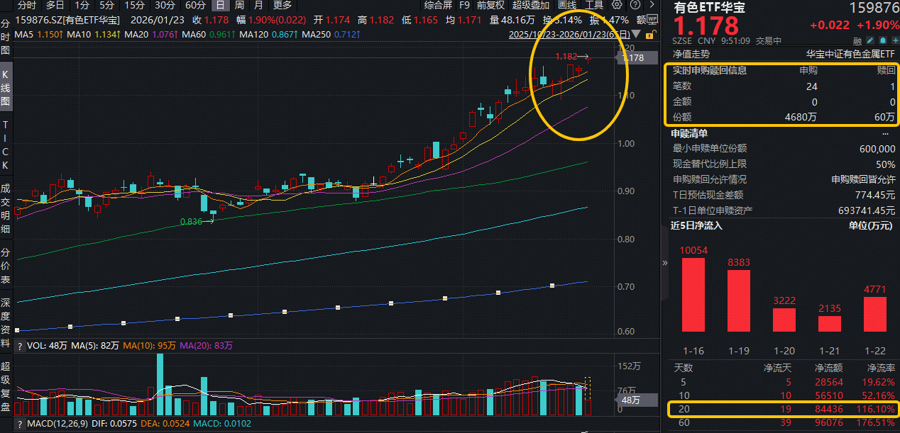The height and width of the screenshot is (433, 900).
Task: Open the date range dropdown arrow
Action: point(636,34)
